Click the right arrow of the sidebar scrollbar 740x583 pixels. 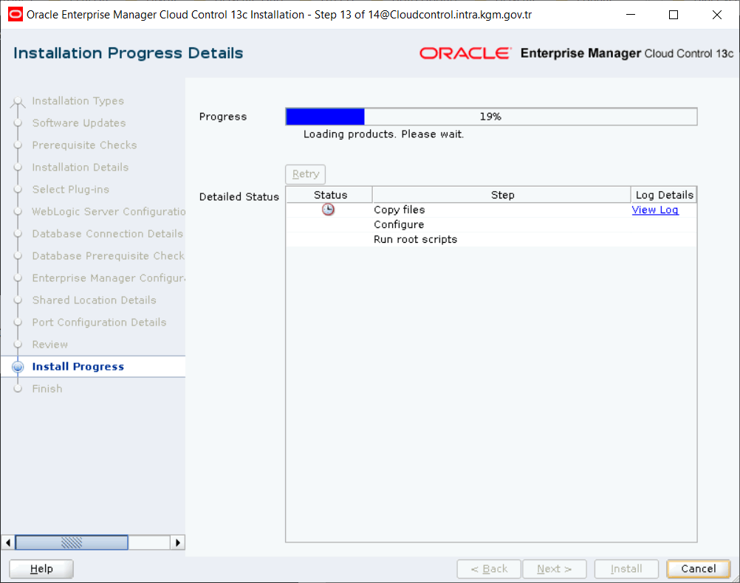click(177, 542)
